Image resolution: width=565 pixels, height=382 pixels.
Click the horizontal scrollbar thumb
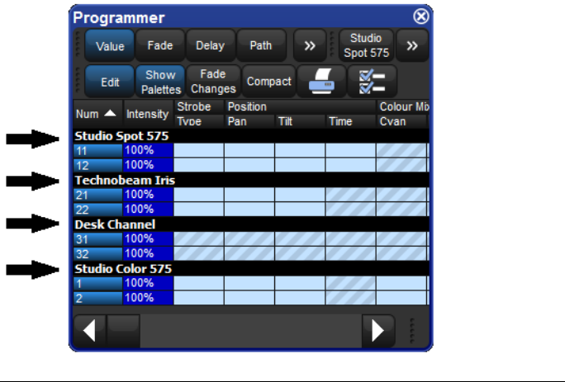[x=123, y=331]
